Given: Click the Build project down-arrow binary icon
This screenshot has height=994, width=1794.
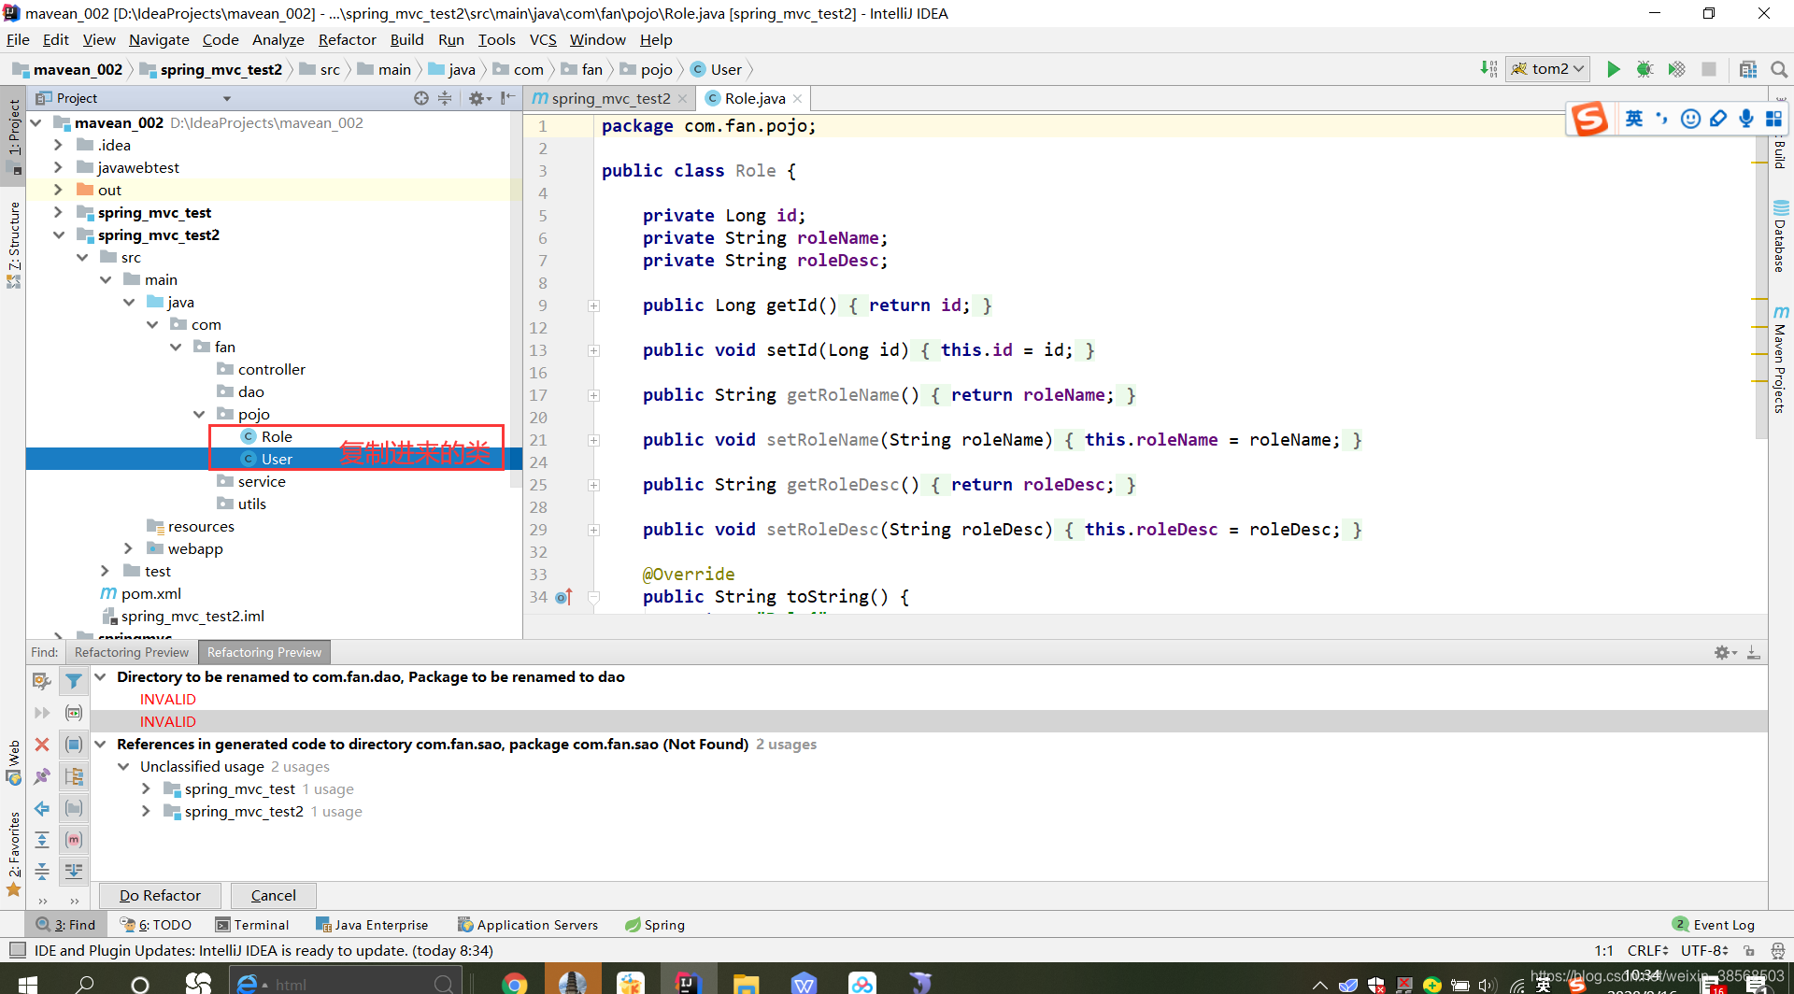Looking at the screenshot, I should point(1488,69).
